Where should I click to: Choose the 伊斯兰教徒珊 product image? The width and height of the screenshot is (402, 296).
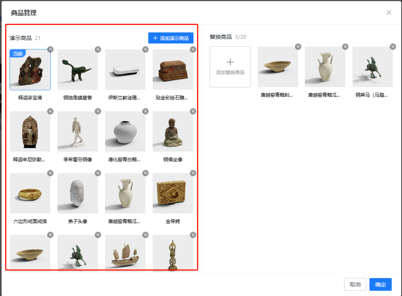tap(125, 69)
